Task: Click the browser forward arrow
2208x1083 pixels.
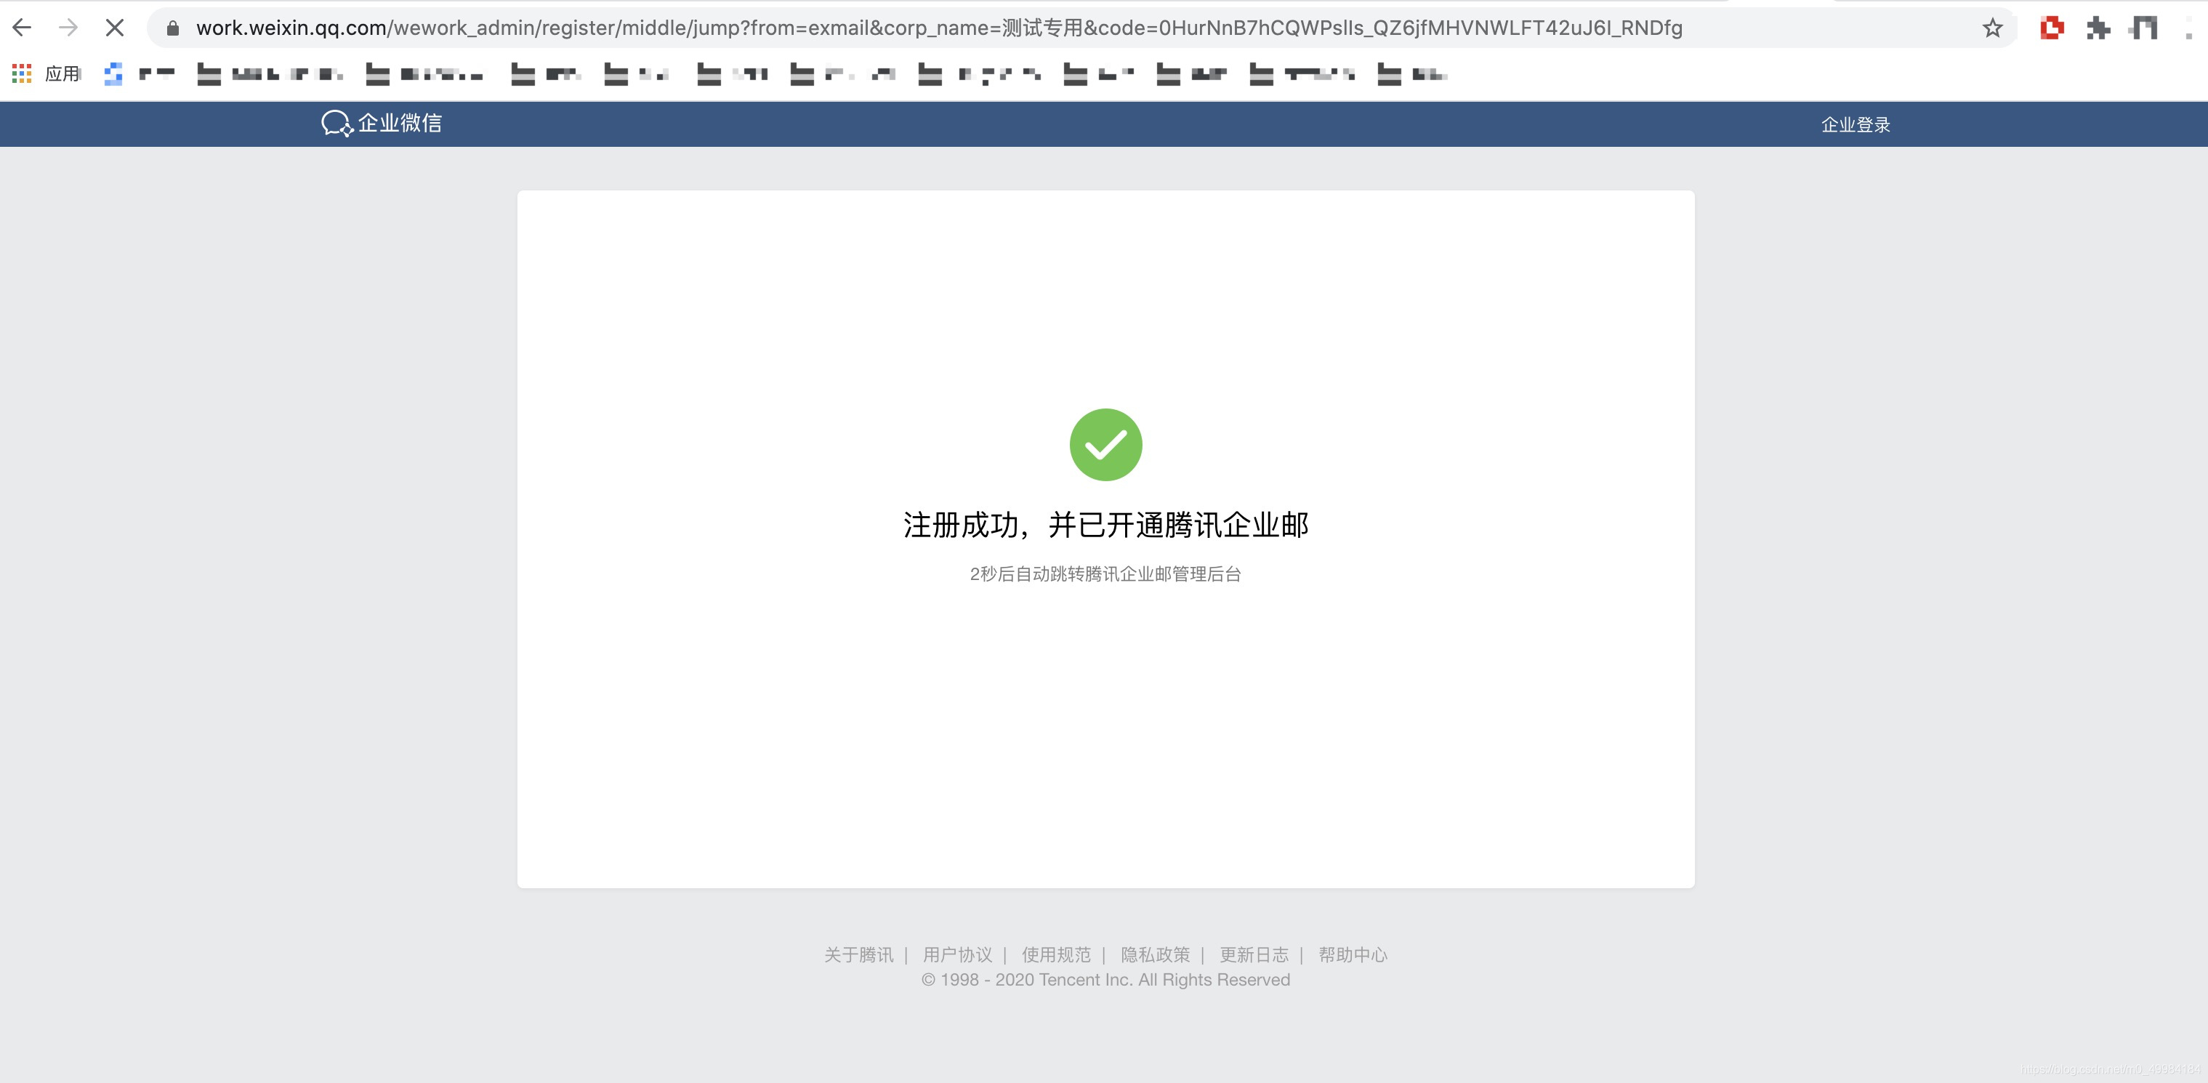Action: tap(68, 28)
